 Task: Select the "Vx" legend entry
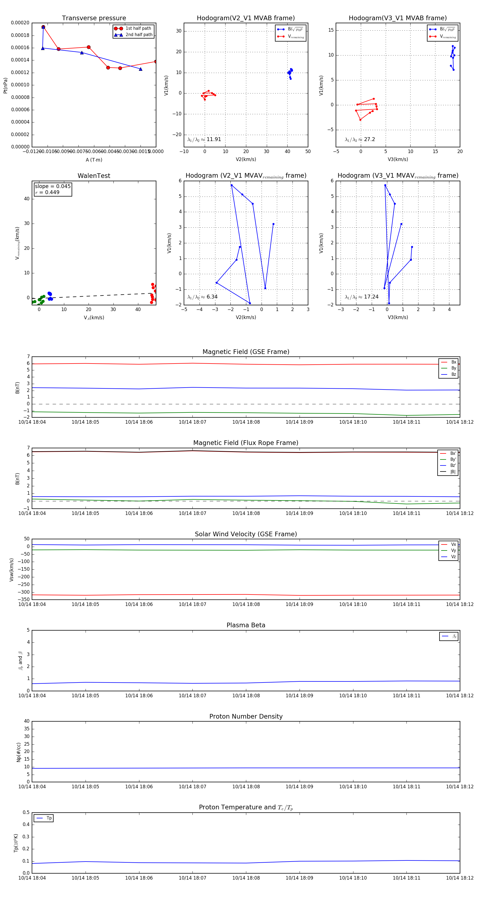click(449, 544)
